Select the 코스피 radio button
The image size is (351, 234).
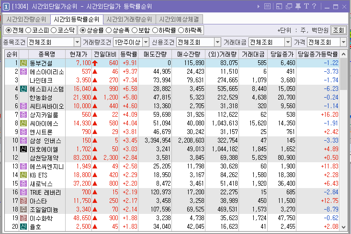click(x=28, y=30)
